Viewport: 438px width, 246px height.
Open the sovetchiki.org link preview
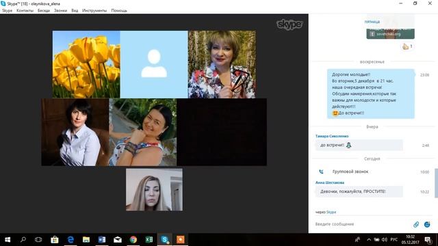coord(390,34)
